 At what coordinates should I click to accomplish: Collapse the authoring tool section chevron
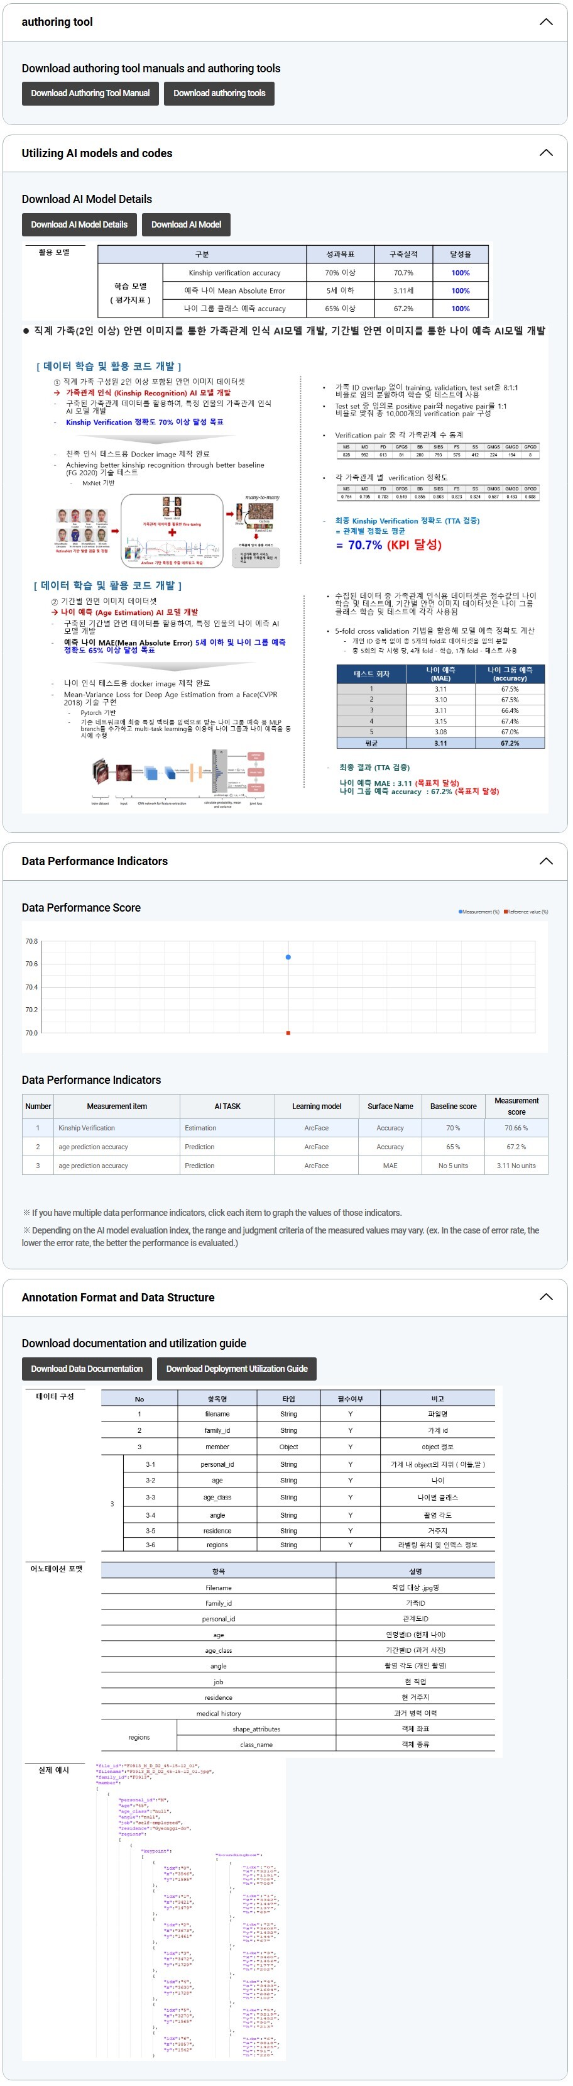tap(546, 22)
